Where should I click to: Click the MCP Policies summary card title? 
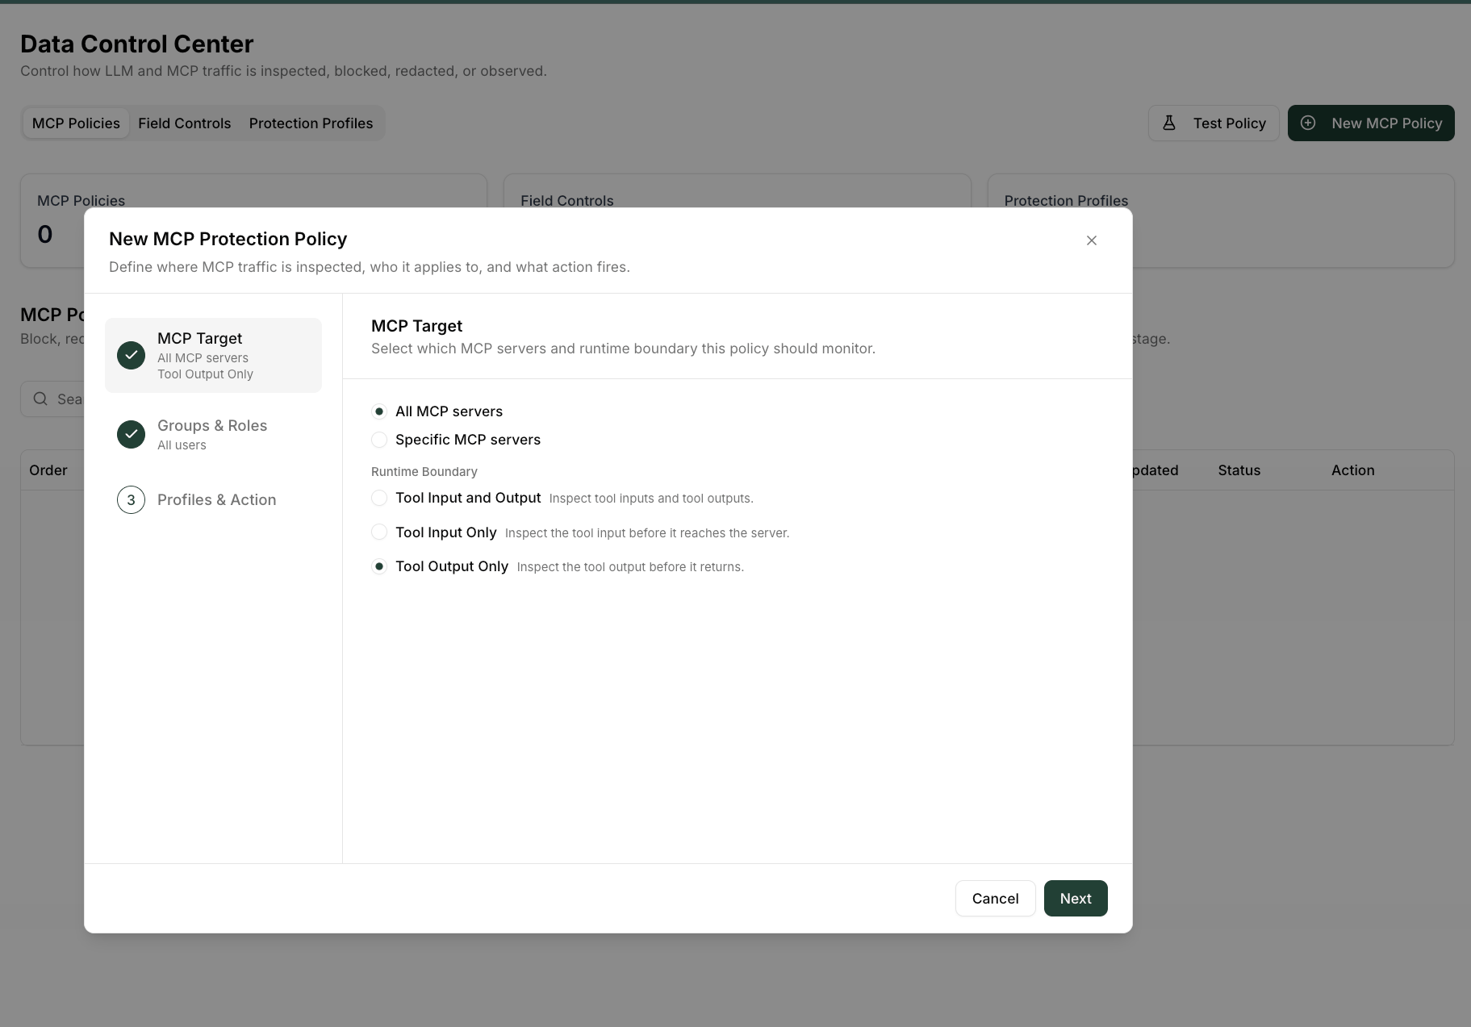point(81,200)
